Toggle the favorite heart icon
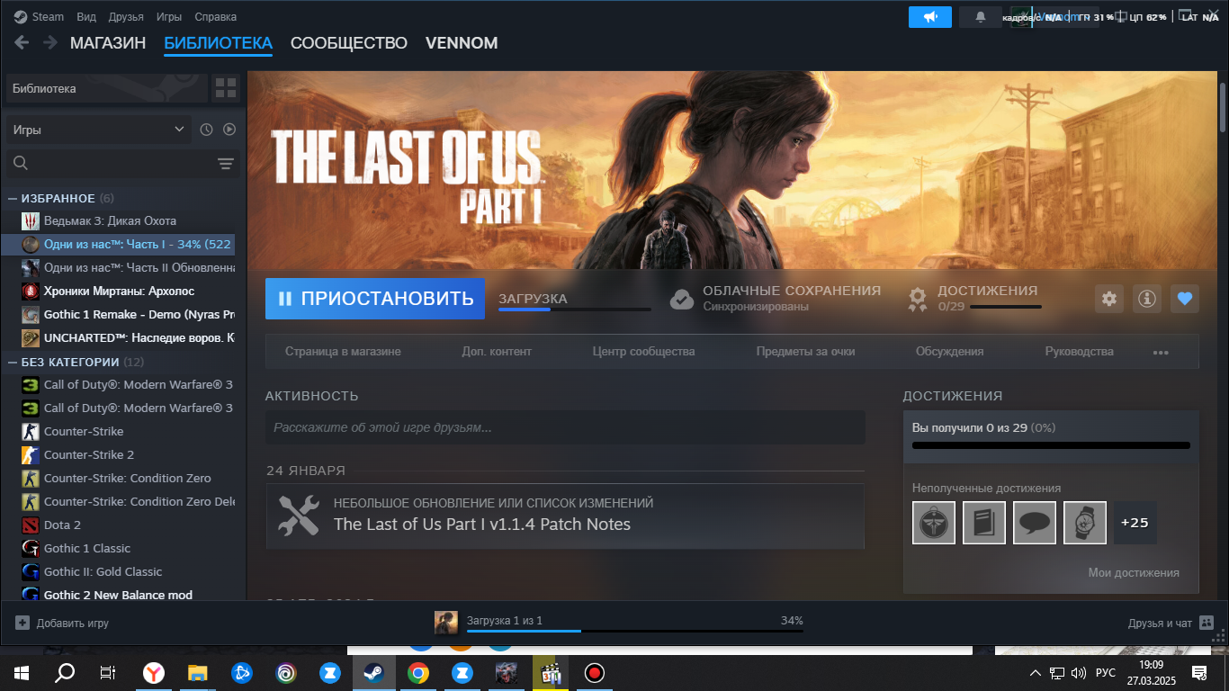Viewport: 1229px width, 691px height. pyautogui.click(x=1185, y=299)
